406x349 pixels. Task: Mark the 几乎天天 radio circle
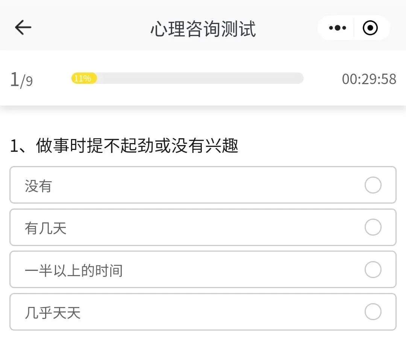(373, 312)
